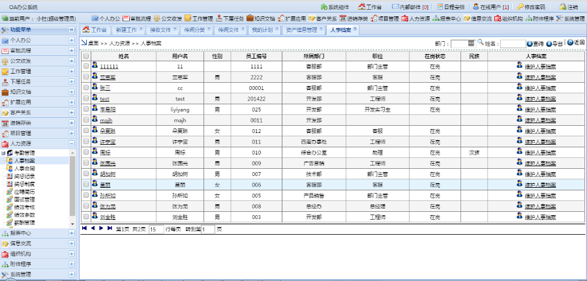This screenshot has width=587, height=281.
Task: Open 项目管理 in the top toolbar
Action: 385,18
